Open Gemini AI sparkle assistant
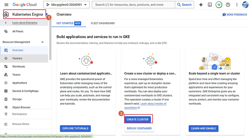Image resolution: width=250 pixels, height=138 pixels. tap(201, 5)
